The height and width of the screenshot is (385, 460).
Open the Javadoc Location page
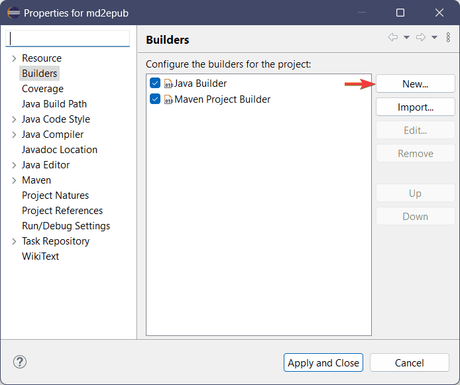[60, 150]
